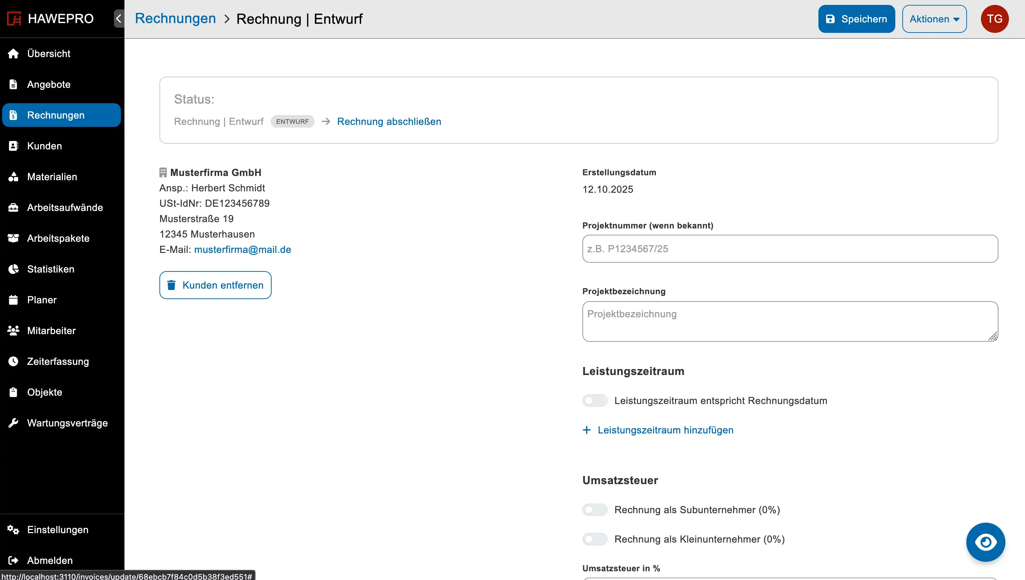Enable Leistungszeitraum entspricht Rechnungsdatum switch
The width and height of the screenshot is (1025, 580).
[x=595, y=400]
